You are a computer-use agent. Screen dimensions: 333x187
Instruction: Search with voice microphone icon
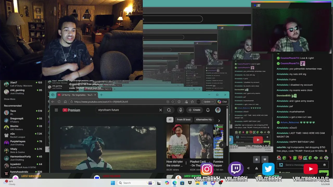point(181,110)
